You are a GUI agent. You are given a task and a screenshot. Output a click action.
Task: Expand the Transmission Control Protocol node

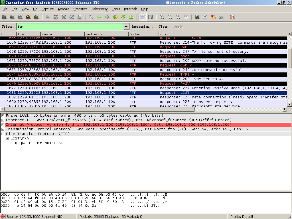point(3,129)
